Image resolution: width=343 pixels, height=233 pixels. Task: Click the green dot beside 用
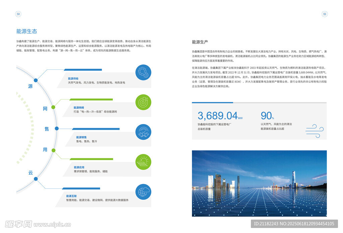pyautogui.click(x=53, y=151)
